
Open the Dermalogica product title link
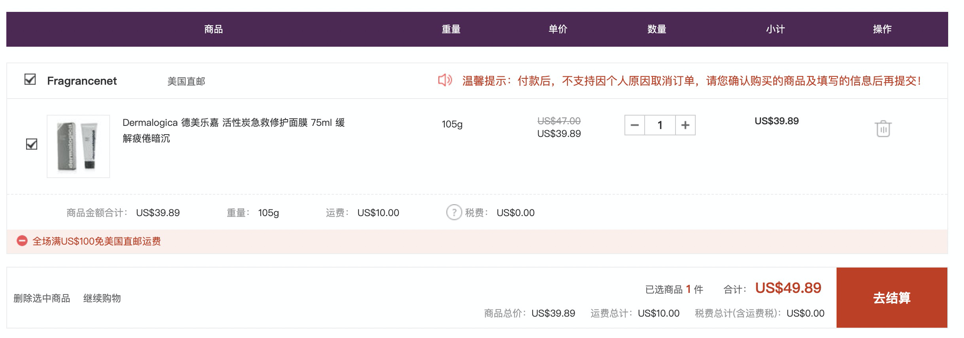pyautogui.click(x=233, y=130)
